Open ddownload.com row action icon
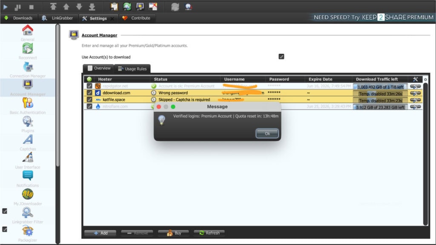This screenshot has width=436, height=245. [415, 93]
